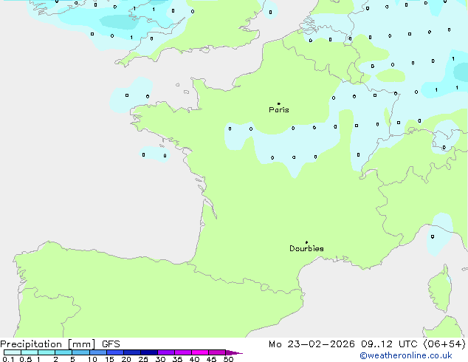Image resolution: width=468 pixels, height=362 pixels.
Task: Select the 45 to 50 mm legend swatch
Action: click(217, 352)
